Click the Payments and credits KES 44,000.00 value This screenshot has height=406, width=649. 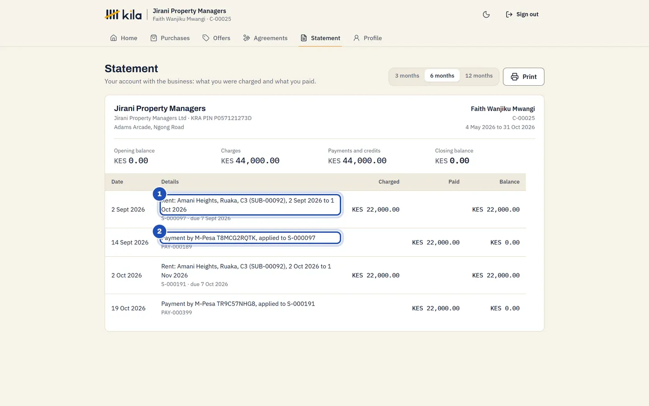(357, 161)
